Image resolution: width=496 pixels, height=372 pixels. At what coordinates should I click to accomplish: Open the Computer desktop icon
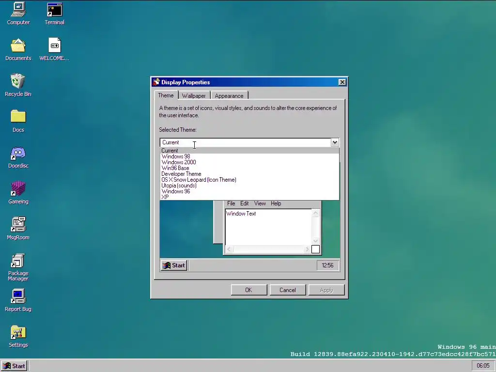[x=18, y=14]
